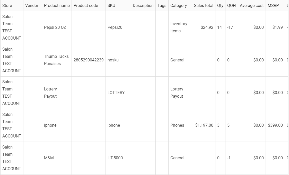Click the Qty column header
This screenshot has width=289, height=175.
[x=220, y=5]
